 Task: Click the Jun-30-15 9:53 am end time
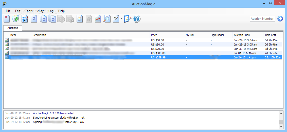[245, 49]
